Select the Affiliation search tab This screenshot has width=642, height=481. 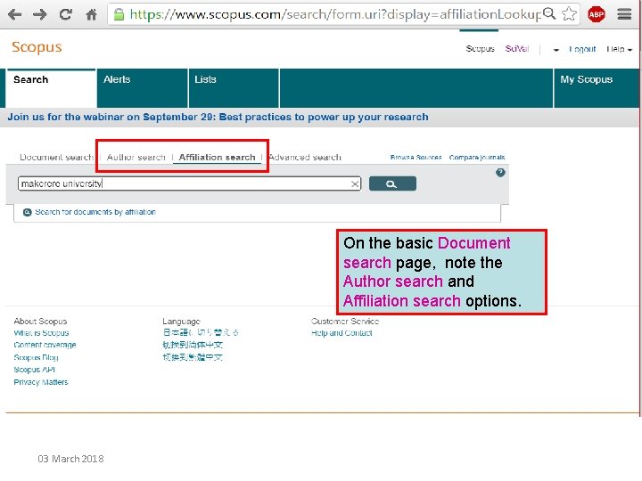coord(217,158)
